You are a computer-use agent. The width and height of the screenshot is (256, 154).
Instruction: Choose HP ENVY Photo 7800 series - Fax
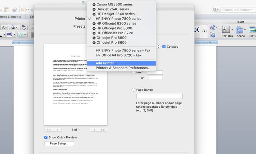121,50
